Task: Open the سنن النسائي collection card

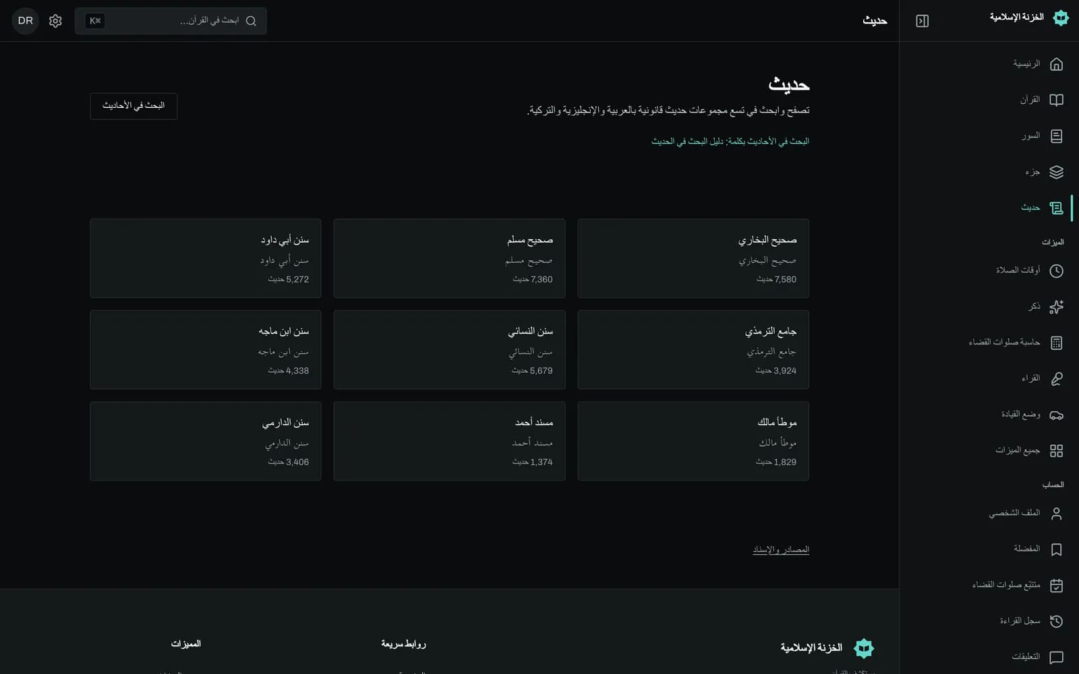Action: click(449, 350)
